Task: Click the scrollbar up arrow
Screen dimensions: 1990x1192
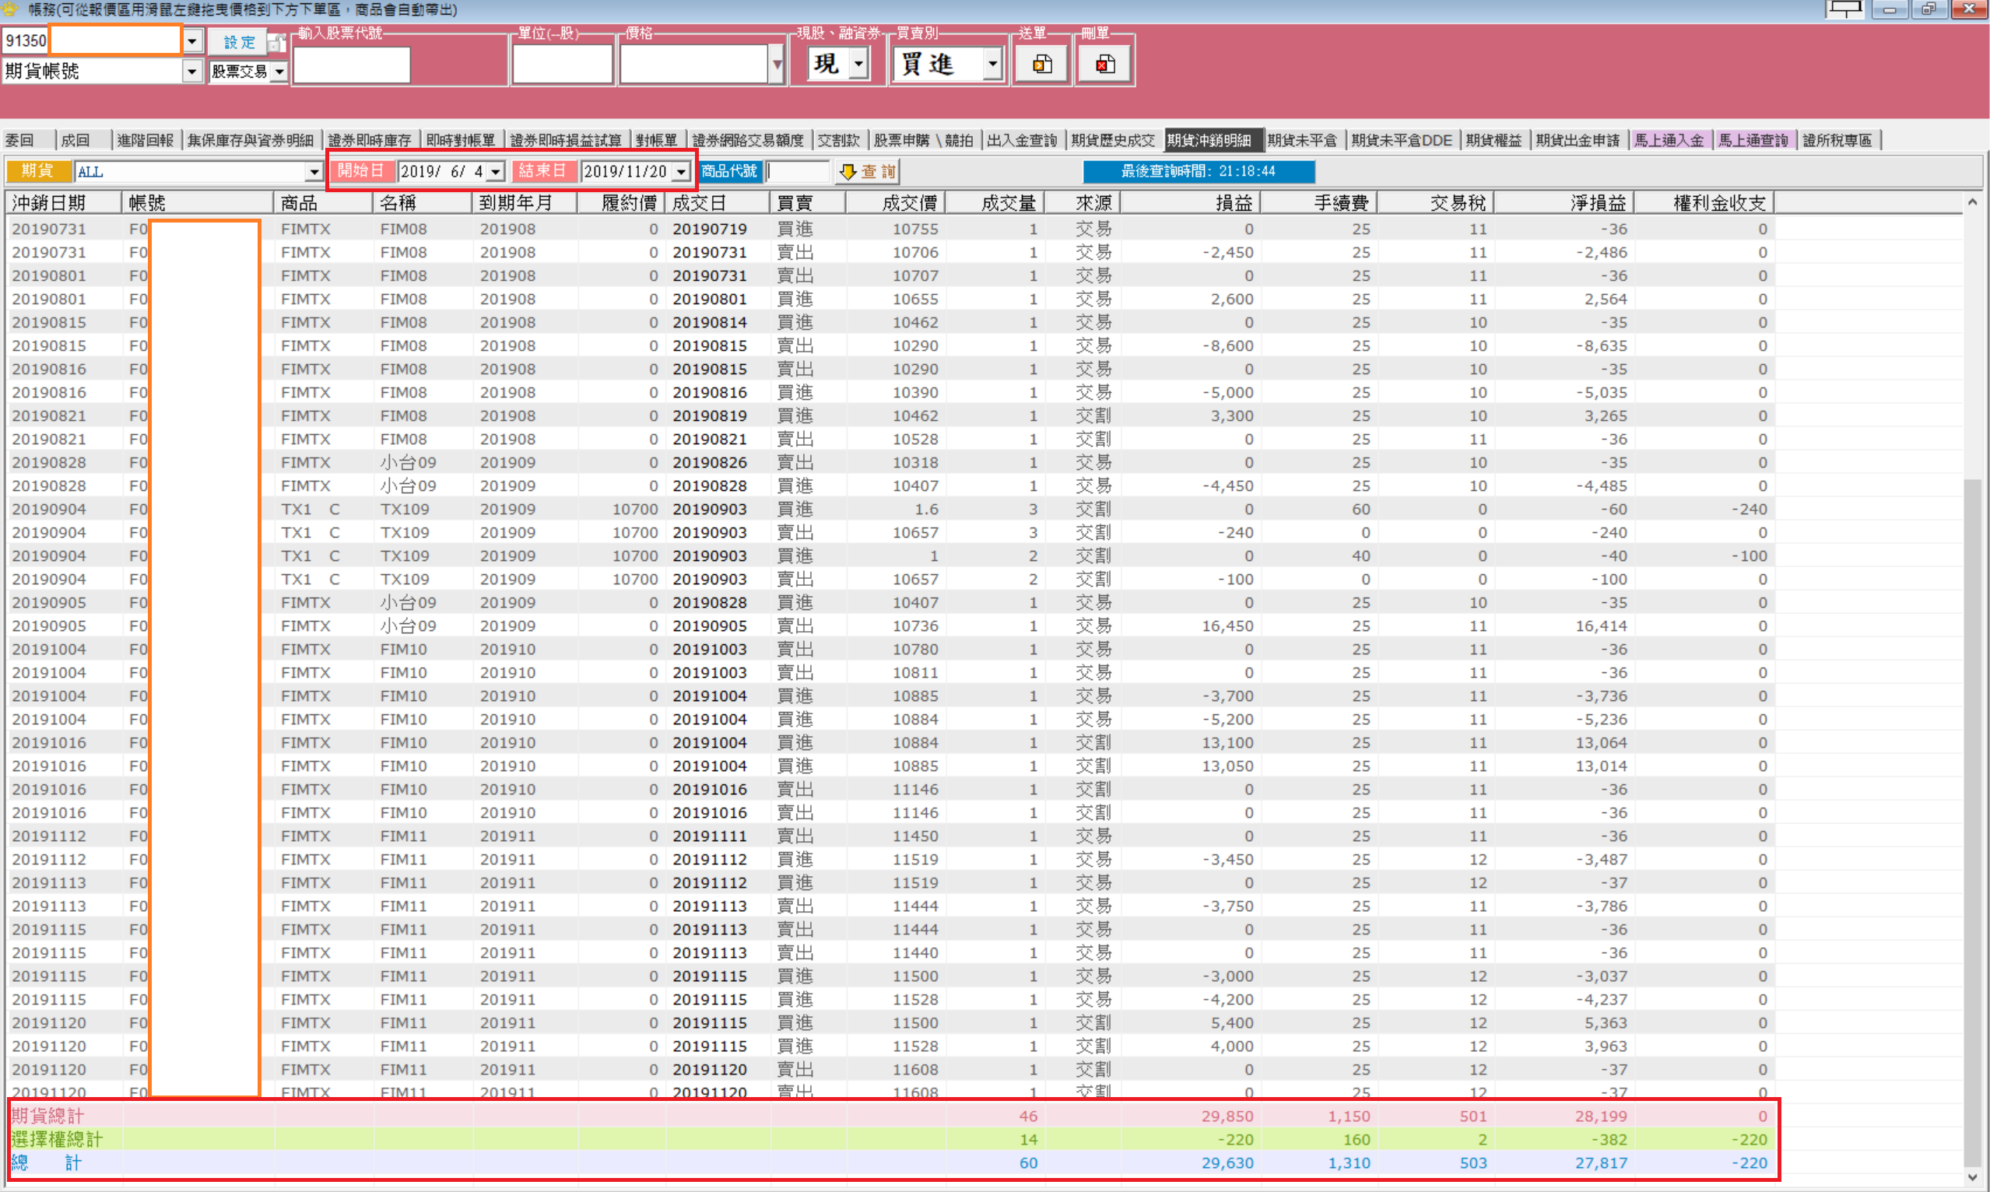Action: click(x=1972, y=202)
